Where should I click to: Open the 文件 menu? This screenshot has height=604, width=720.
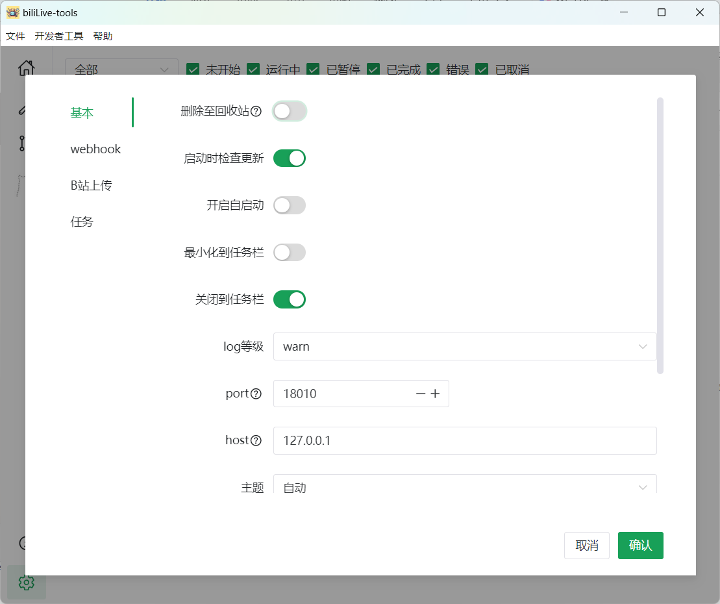point(15,36)
